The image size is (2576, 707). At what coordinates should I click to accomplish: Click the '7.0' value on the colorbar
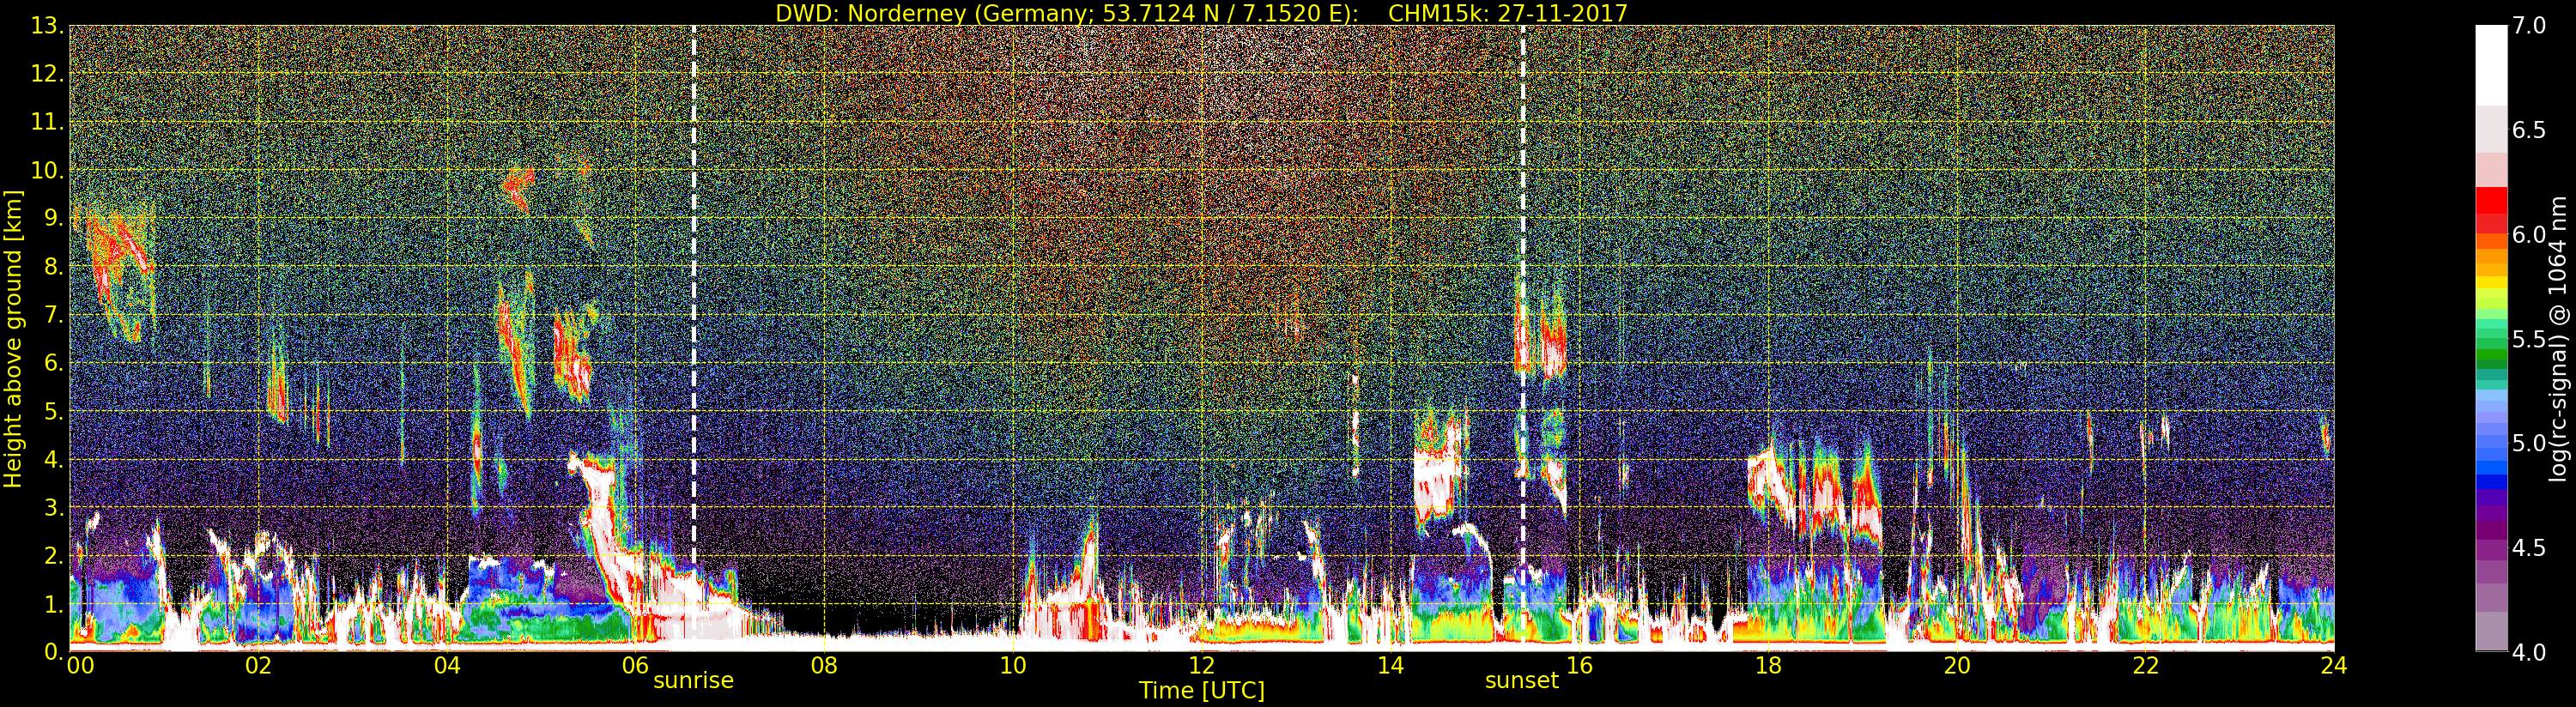[x=2529, y=26]
